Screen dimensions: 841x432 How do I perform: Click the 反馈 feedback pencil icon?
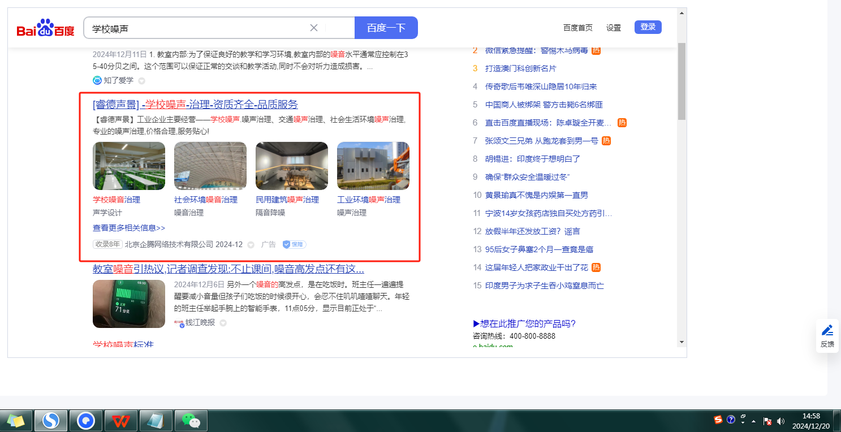click(827, 330)
